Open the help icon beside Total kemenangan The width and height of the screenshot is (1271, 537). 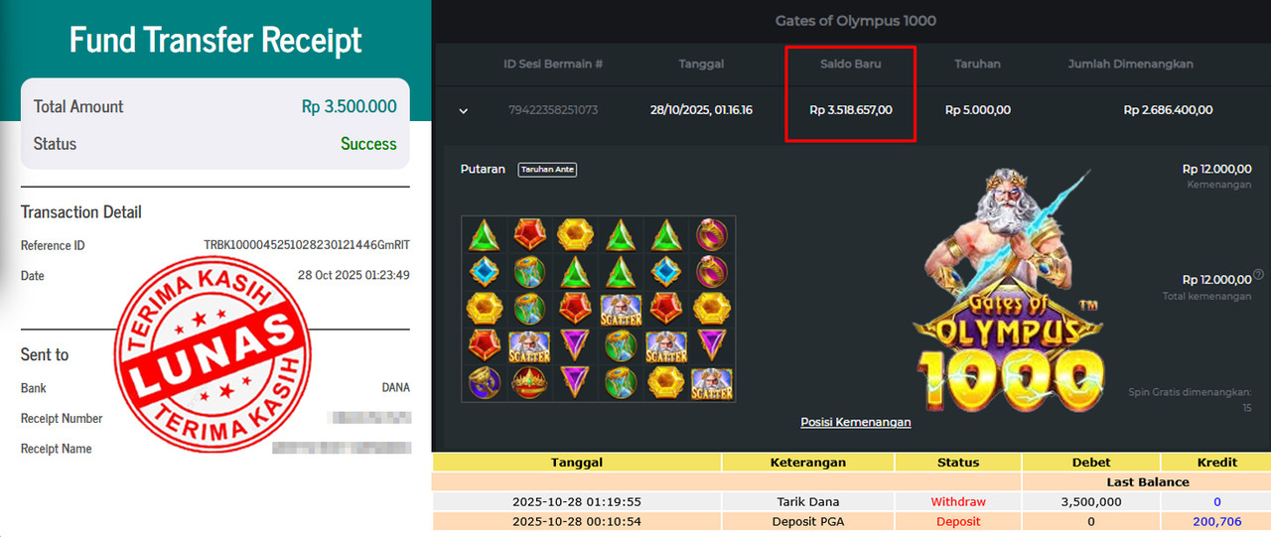tap(1258, 274)
